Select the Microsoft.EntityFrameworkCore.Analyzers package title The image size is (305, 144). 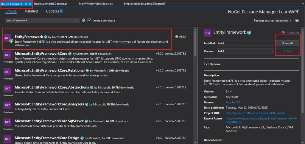tap(49, 104)
